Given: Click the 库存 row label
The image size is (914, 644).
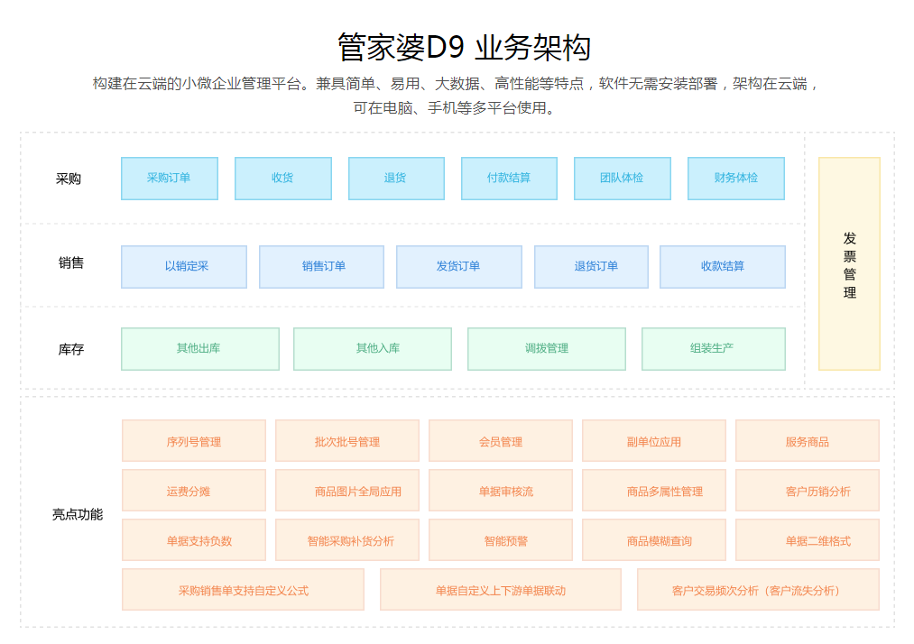Looking at the screenshot, I should coord(71,349).
